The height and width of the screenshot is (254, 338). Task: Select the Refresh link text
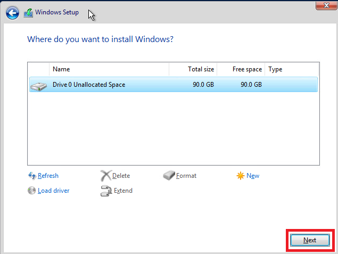coord(48,176)
